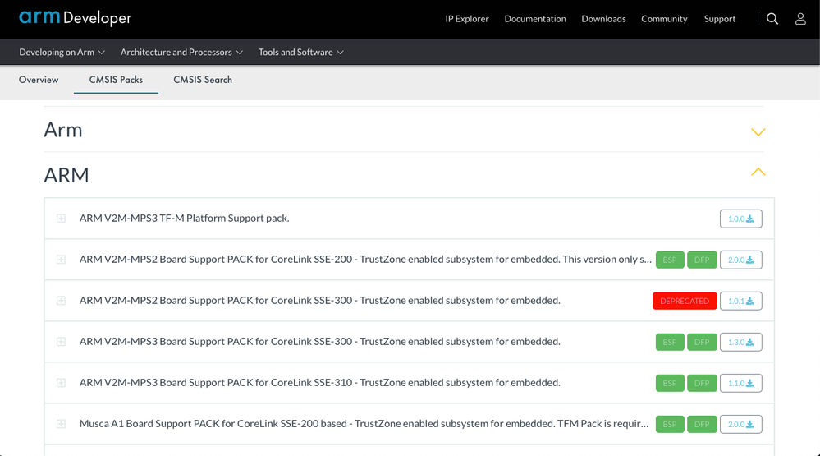The height and width of the screenshot is (456, 820).
Task: Expand the V2M-MPS3 SSE-300 pack row
Action: click(62, 342)
